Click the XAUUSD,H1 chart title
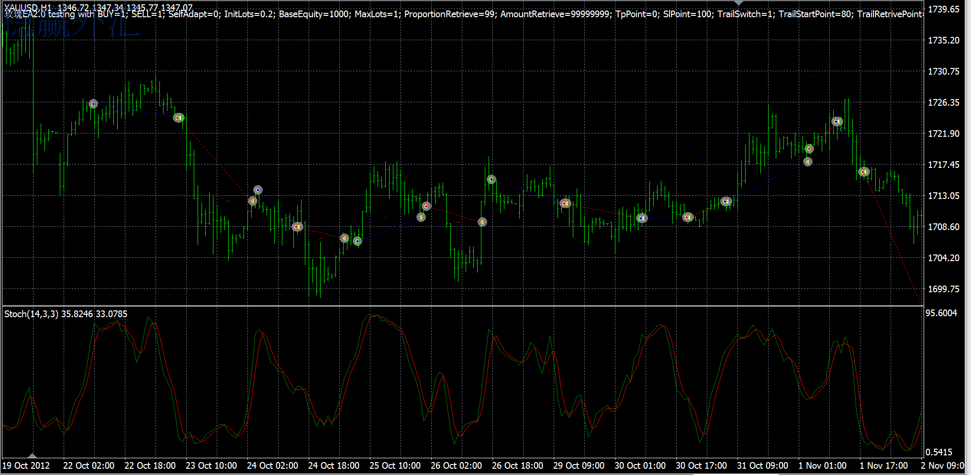This screenshot has width=971, height=475. point(28,8)
